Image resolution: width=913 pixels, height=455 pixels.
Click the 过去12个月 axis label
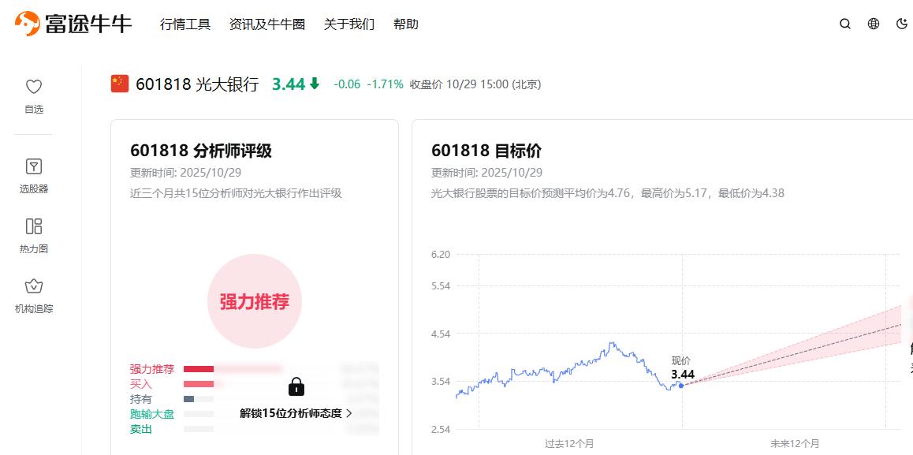point(569,443)
